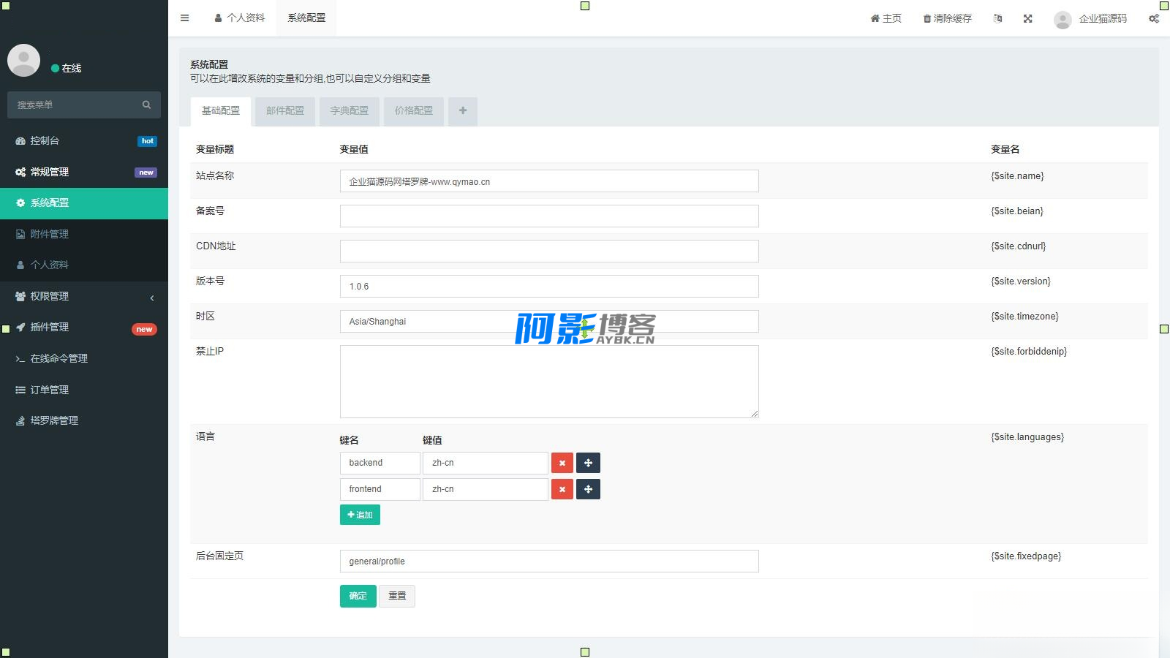
Task: Open the settings gears icon at top right
Action: click(x=1153, y=18)
